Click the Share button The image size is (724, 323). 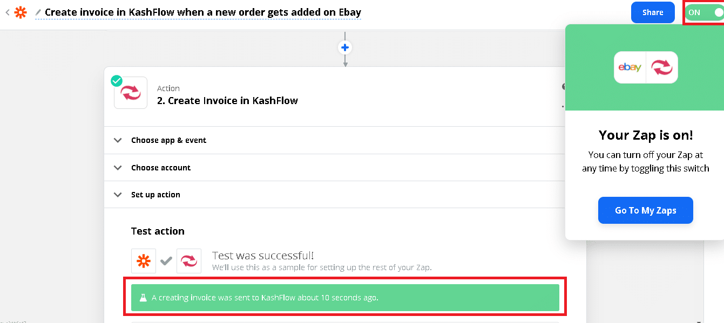click(x=653, y=12)
